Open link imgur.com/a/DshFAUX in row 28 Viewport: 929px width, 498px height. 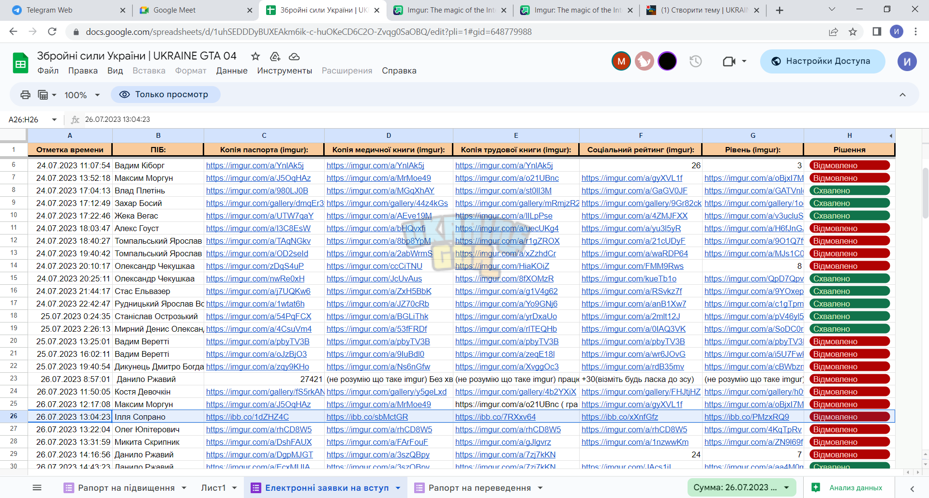[259, 442]
